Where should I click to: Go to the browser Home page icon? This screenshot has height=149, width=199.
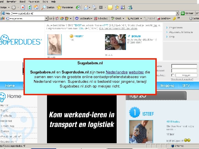coord(36,7)
